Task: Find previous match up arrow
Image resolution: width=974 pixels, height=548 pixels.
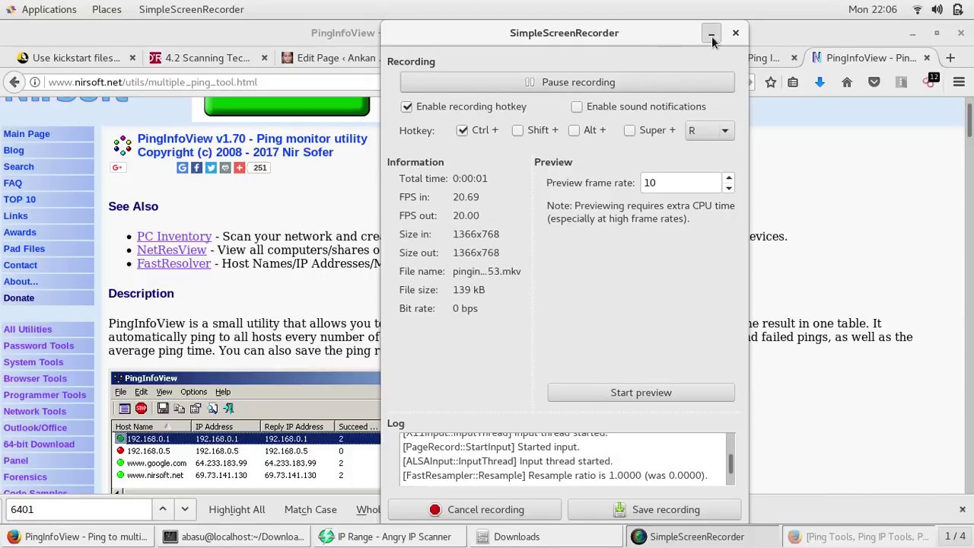Action: coord(162,509)
